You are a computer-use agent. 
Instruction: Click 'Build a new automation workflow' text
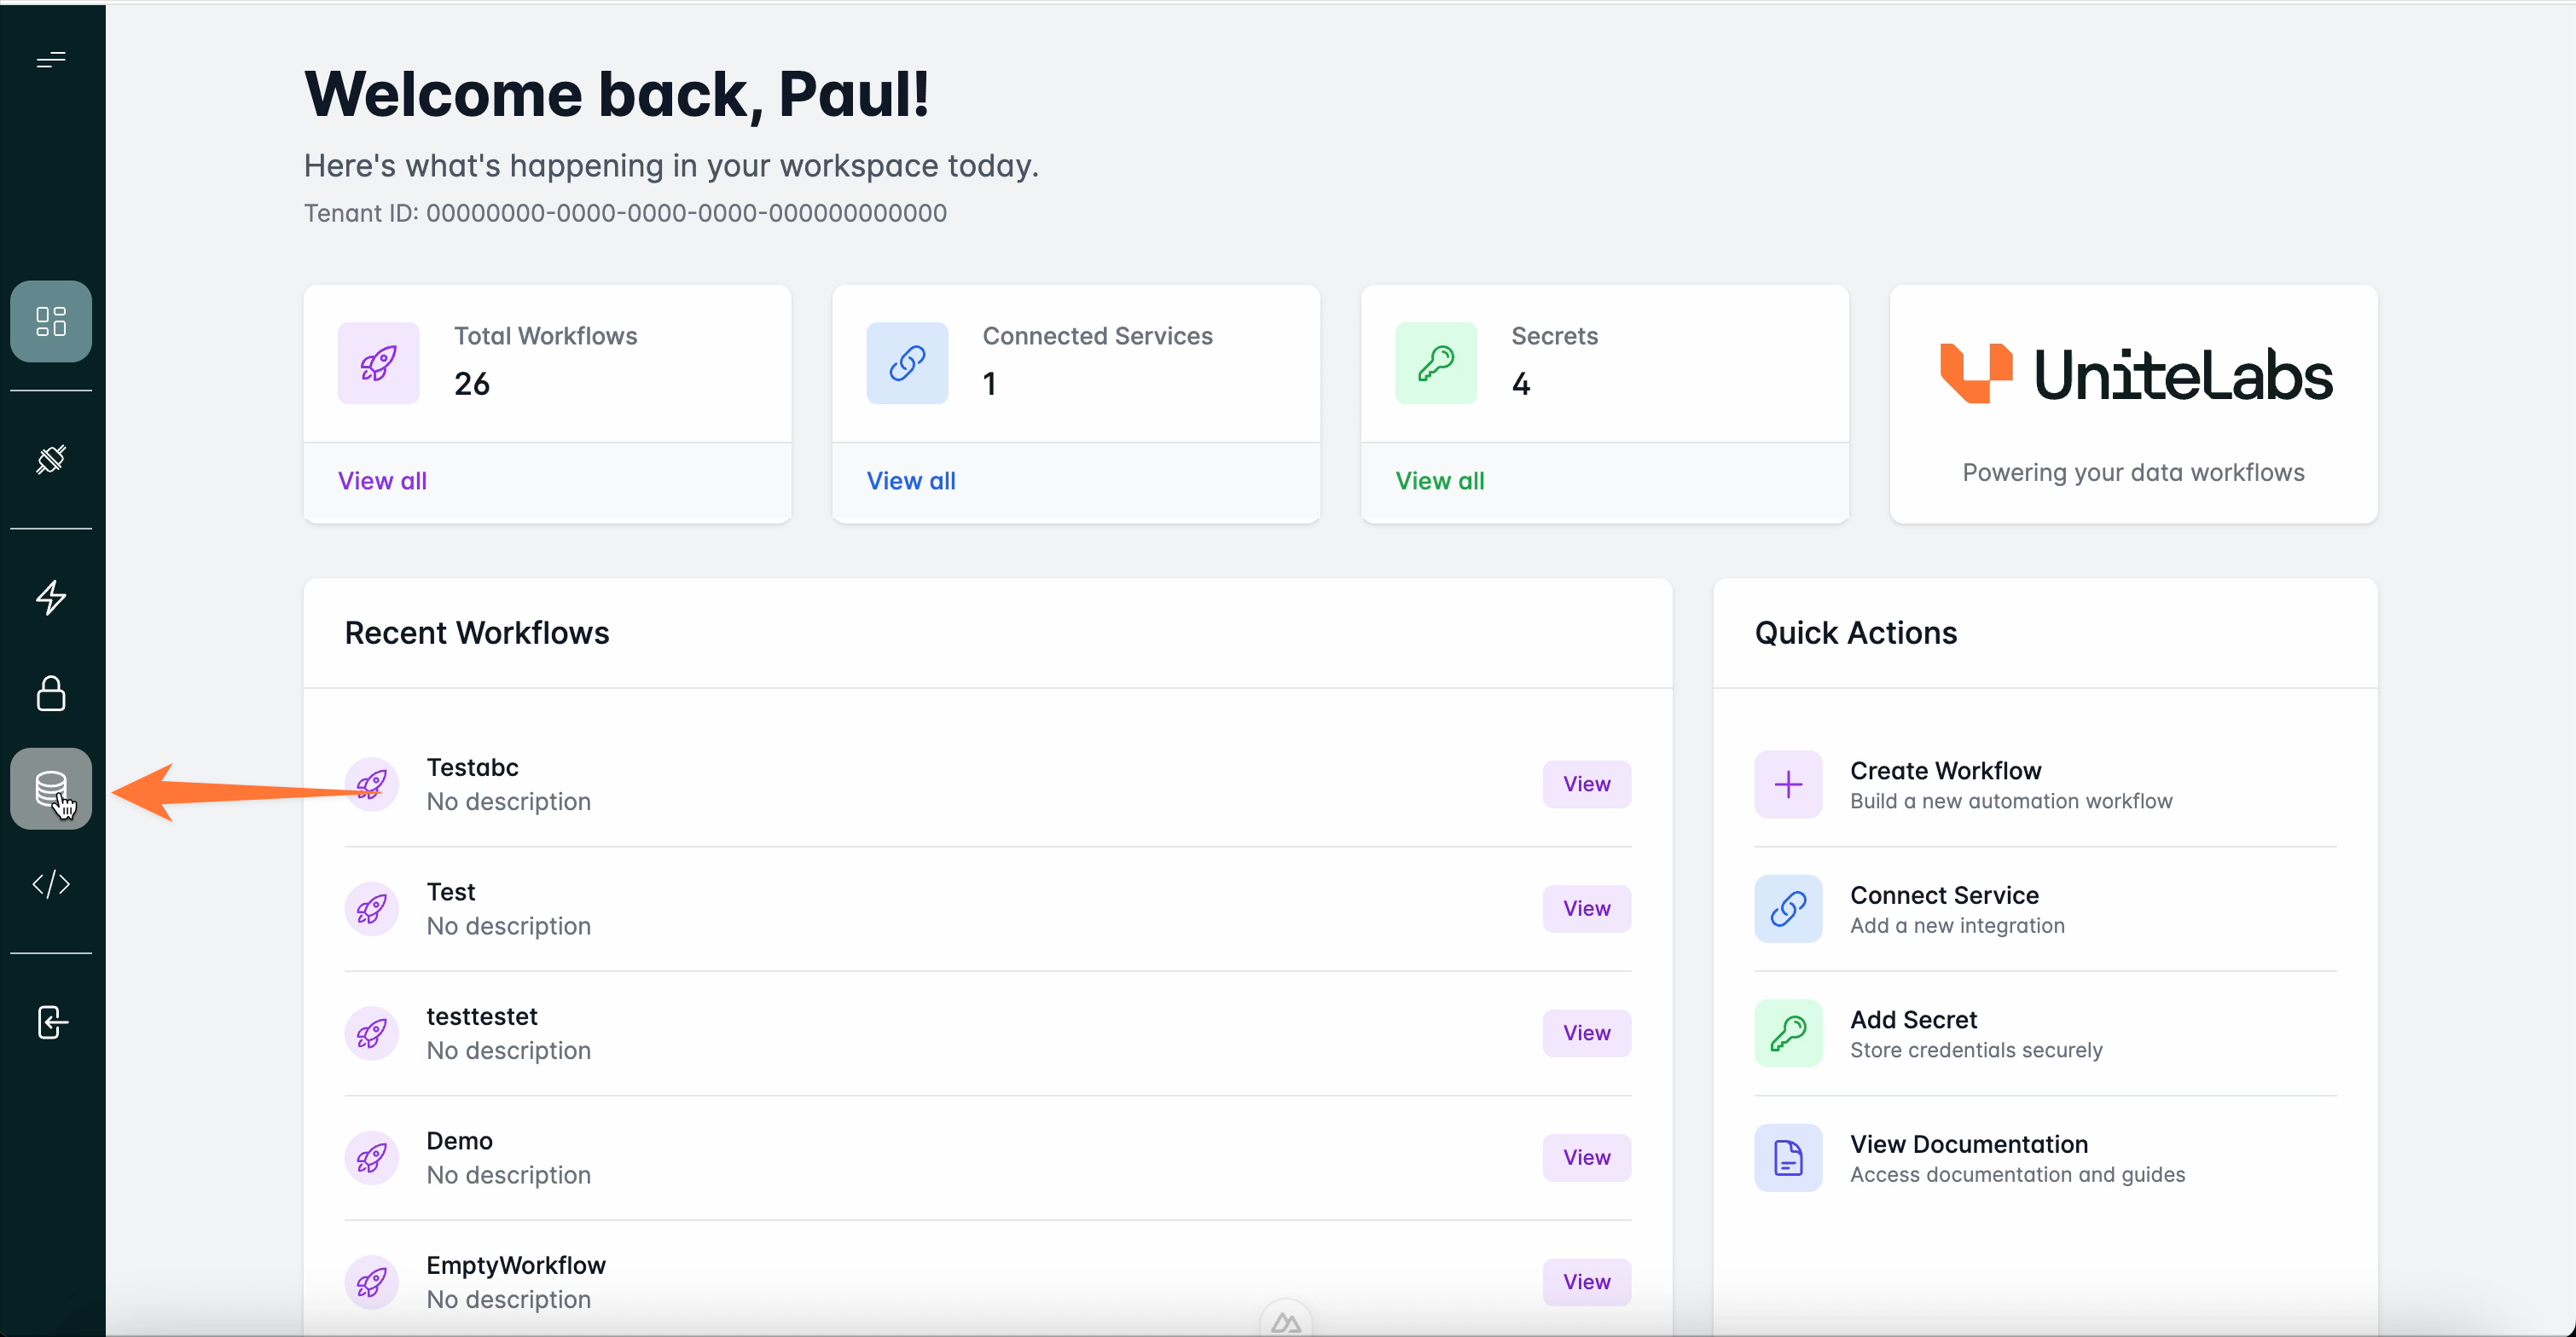2011,802
